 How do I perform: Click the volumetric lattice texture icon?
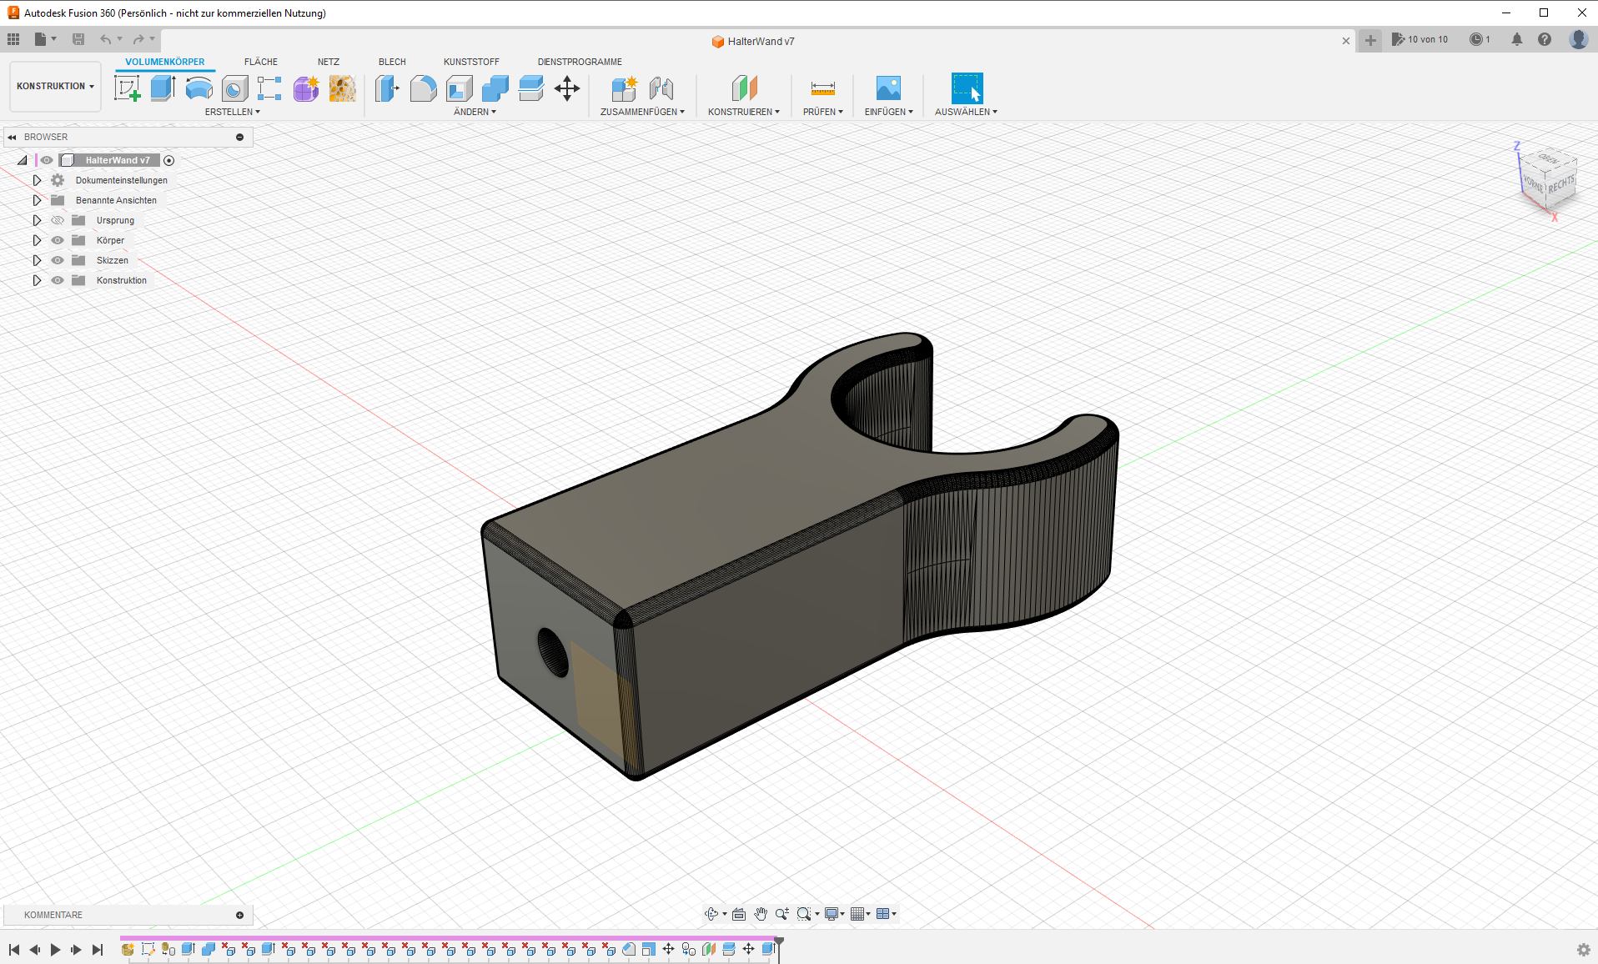342,88
